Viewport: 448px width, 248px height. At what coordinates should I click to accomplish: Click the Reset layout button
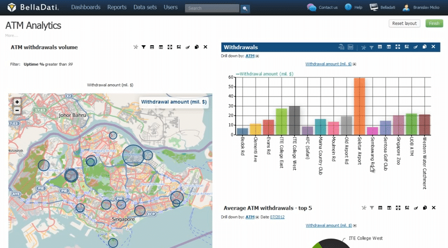(404, 24)
